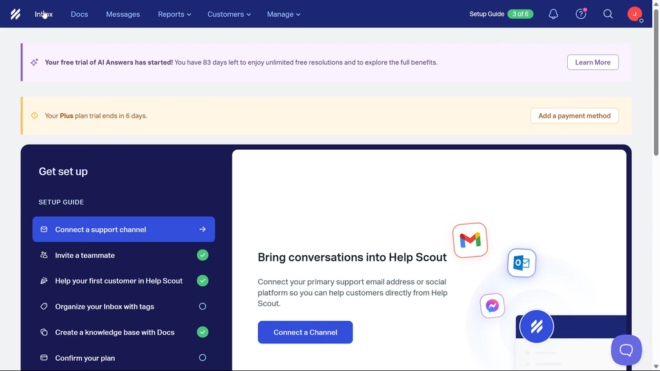Select 'Confirm your plan' step circle
This screenshot has height=371, width=660.
pyautogui.click(x=202, y=357)
